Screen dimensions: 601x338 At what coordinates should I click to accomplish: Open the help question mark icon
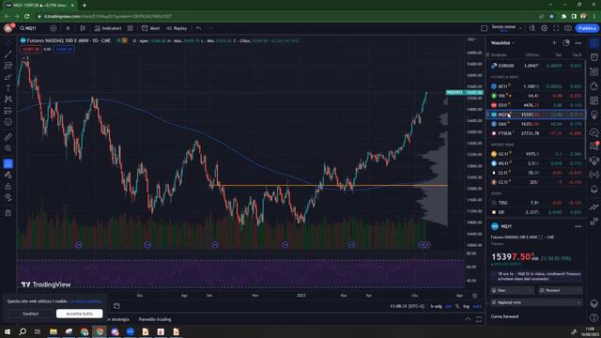click(x=594, y=317)
